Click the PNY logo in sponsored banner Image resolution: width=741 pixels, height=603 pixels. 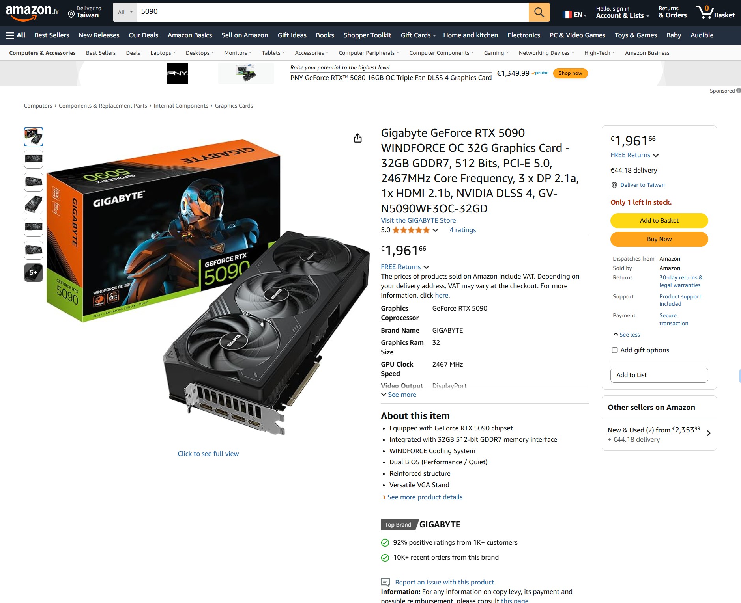pos(178,73)
